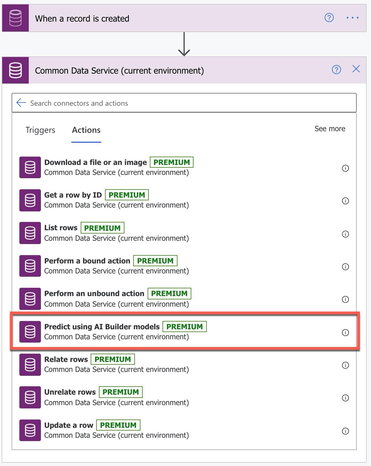This screenshot has height=466, width=371.
Task: Click the Predict using AI Builder models database icon
Action: [30, 332]
